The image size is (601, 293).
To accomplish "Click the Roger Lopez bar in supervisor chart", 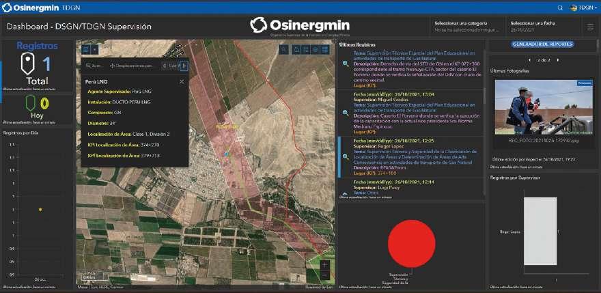I will (x=540, y=232).
